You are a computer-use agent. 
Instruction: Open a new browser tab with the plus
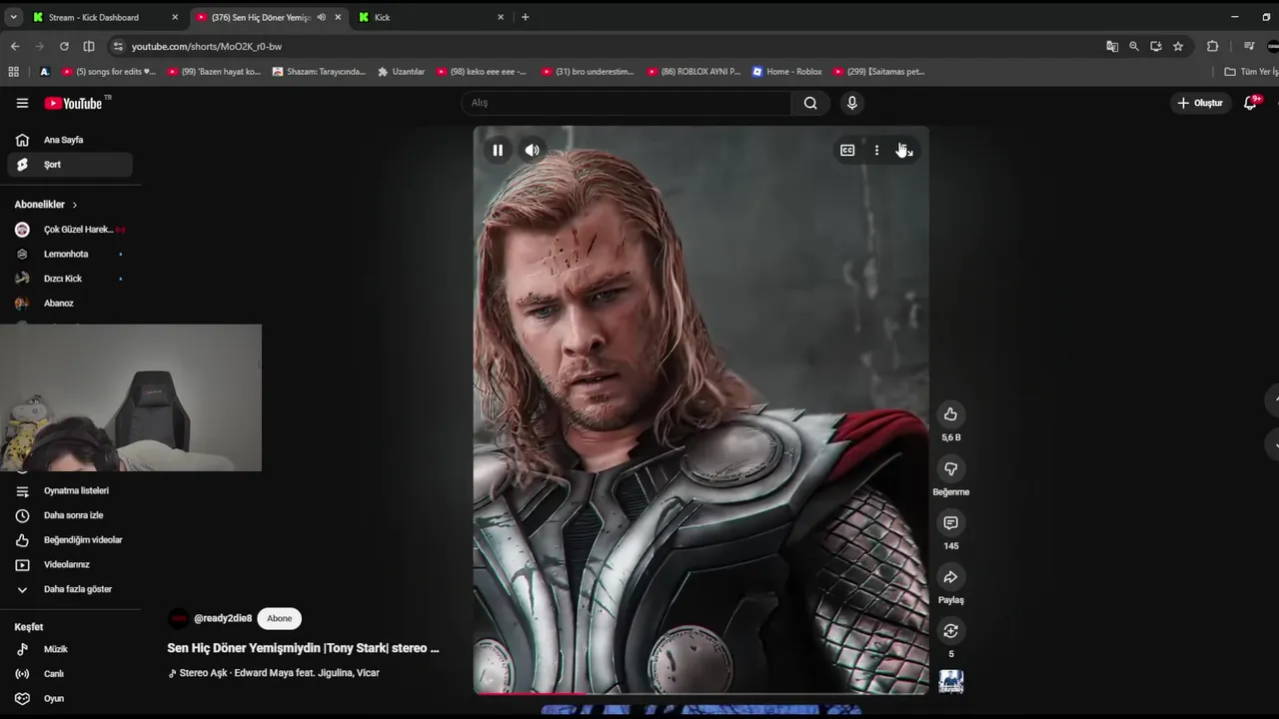[x=525, y=17]
